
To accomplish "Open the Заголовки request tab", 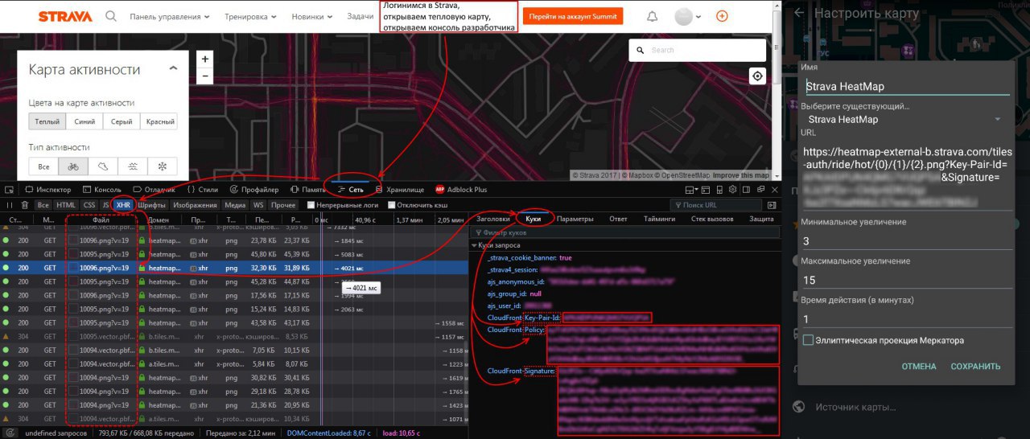I will pos(493,219).
